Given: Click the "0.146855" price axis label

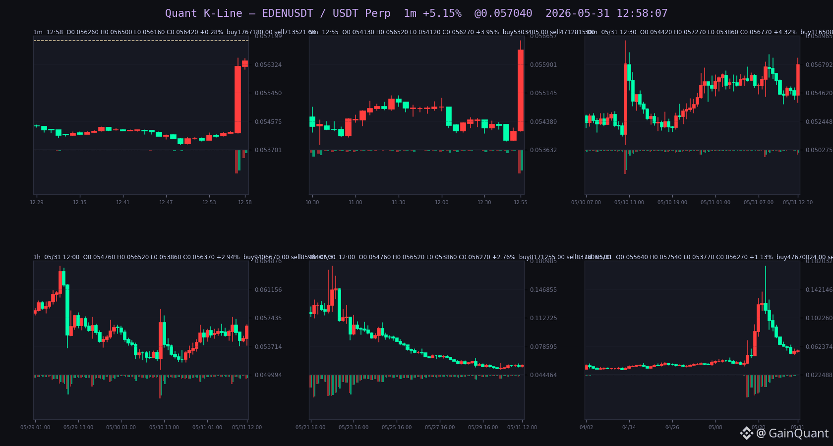Looking at the screenshot, I should (543, 290).
